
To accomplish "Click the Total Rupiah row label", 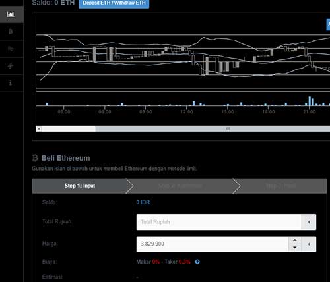I will pos(57,221).
